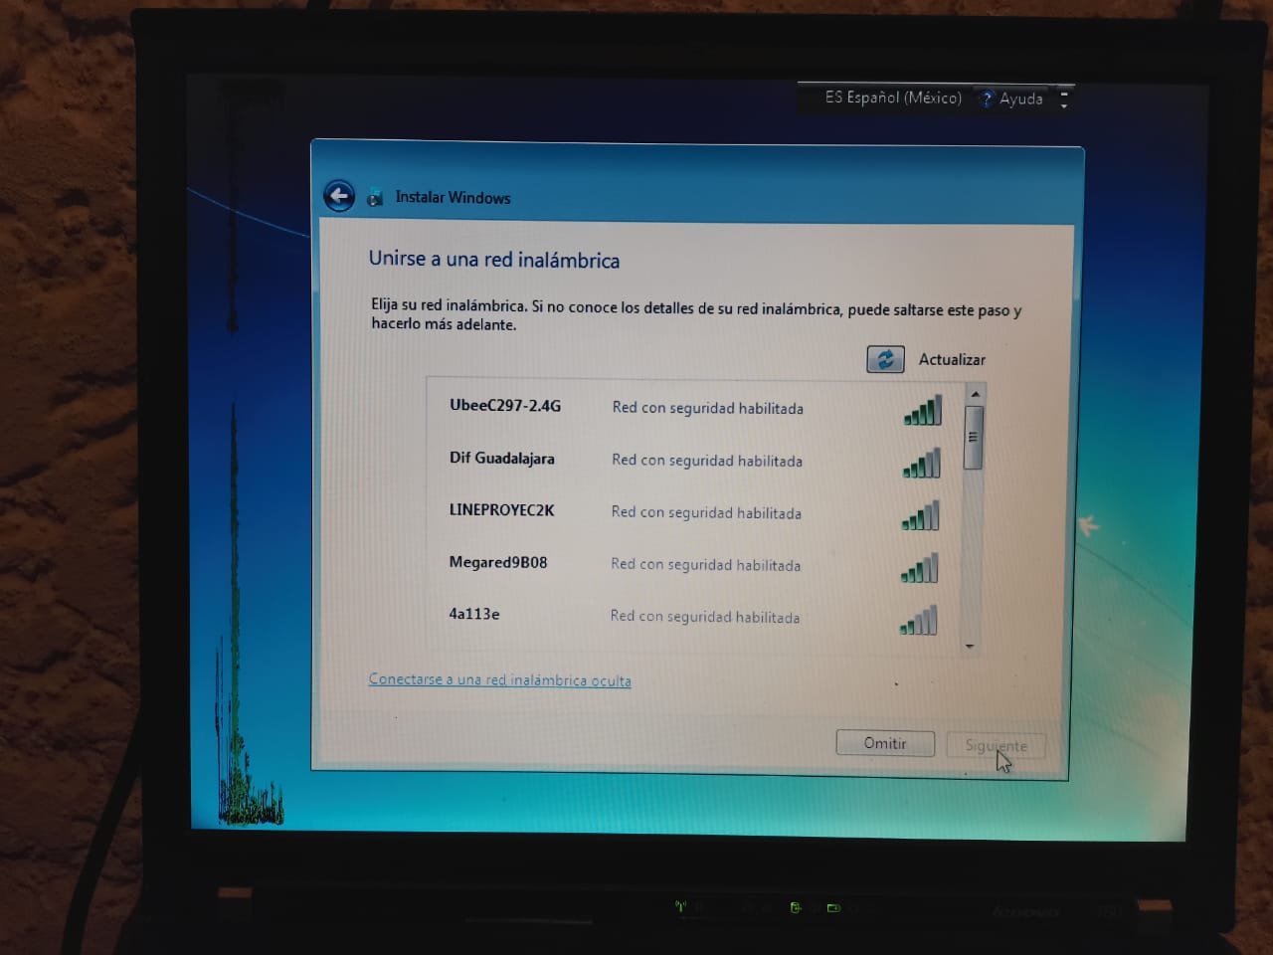
Task: Select the Dif Guadalajara network
Action: click(694, 460)
